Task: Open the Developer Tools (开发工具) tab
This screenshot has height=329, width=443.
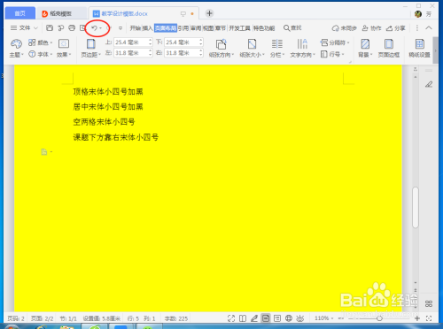Action: tap(239, 28)
